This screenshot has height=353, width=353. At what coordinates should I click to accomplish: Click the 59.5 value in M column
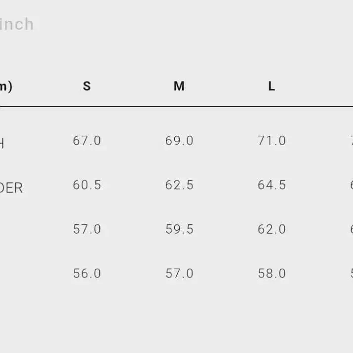pos(179,230)
